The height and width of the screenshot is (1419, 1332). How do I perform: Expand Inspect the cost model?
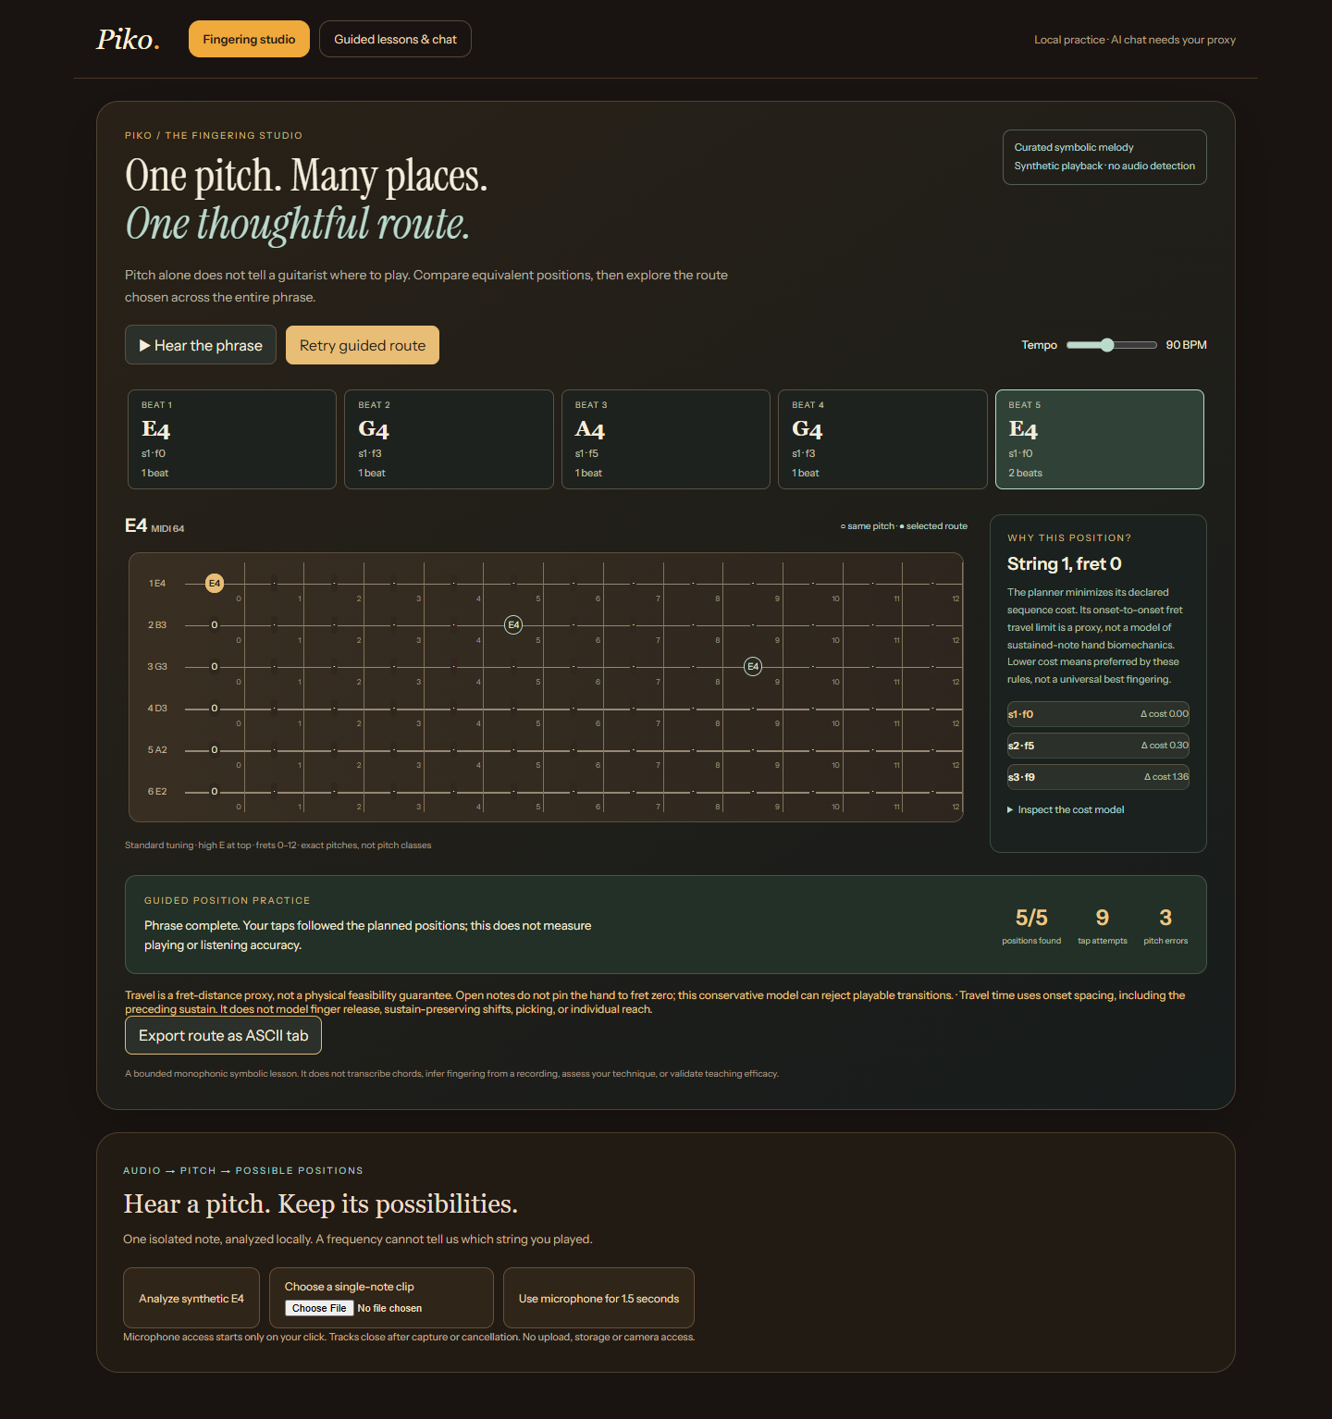coord(1066,810)
